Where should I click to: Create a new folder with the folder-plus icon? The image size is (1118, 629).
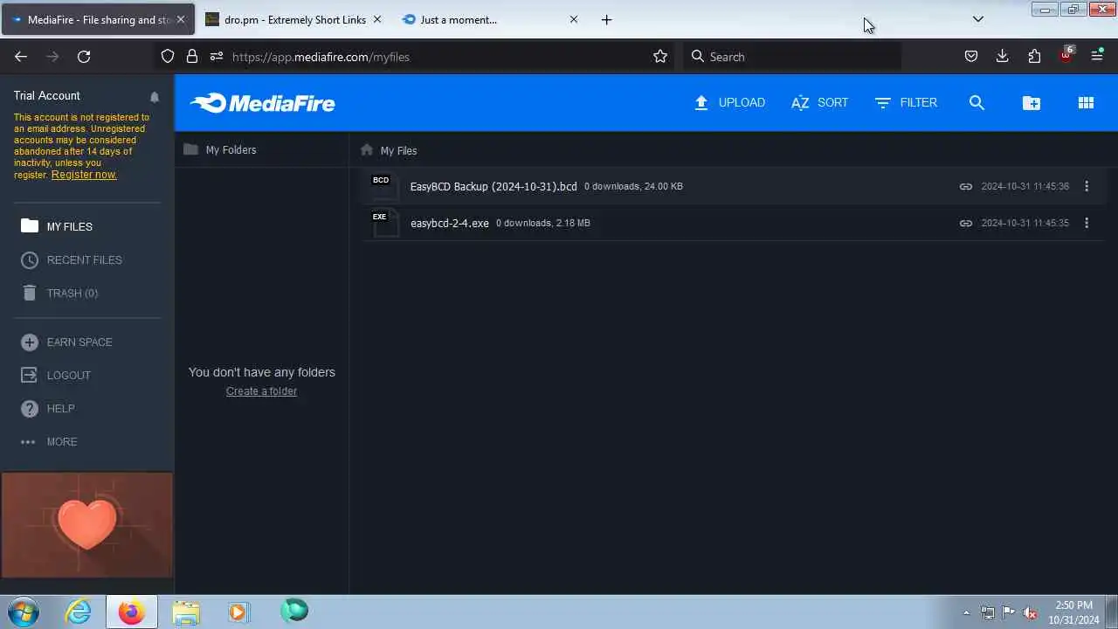1032,102
